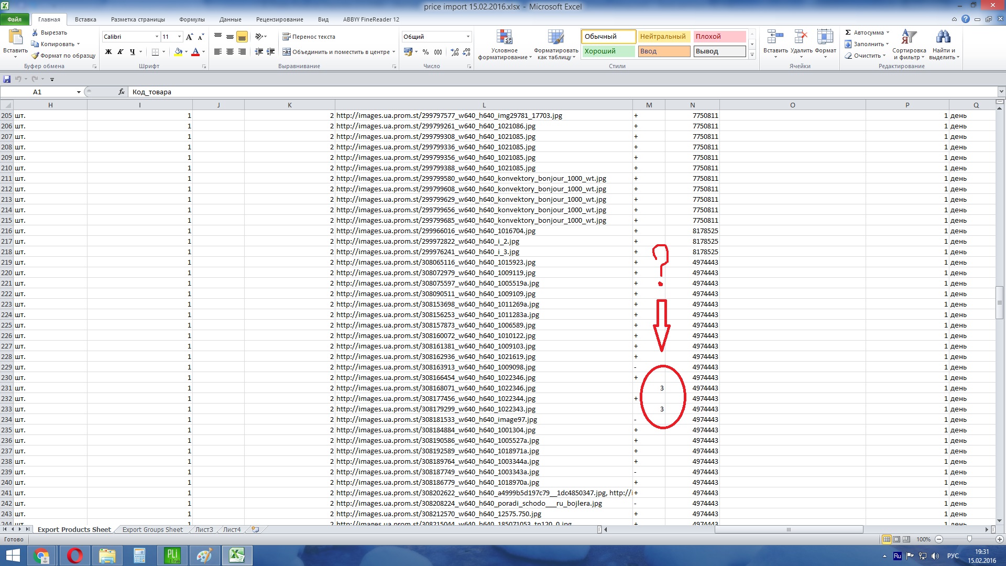Toggle Wrap Text (Перенос текста)
The image size is (1006, 566).
tap(309, 37)
